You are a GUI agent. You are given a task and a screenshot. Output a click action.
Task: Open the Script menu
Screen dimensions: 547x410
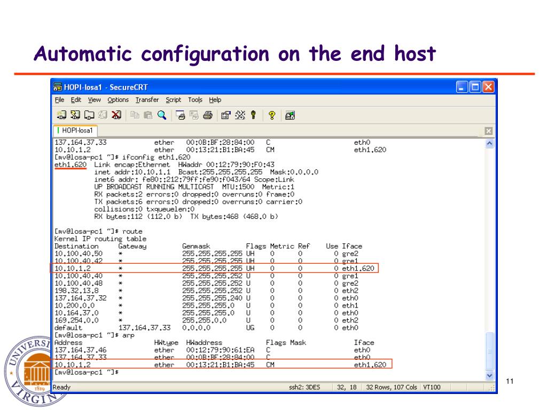(x=173, y=100)
